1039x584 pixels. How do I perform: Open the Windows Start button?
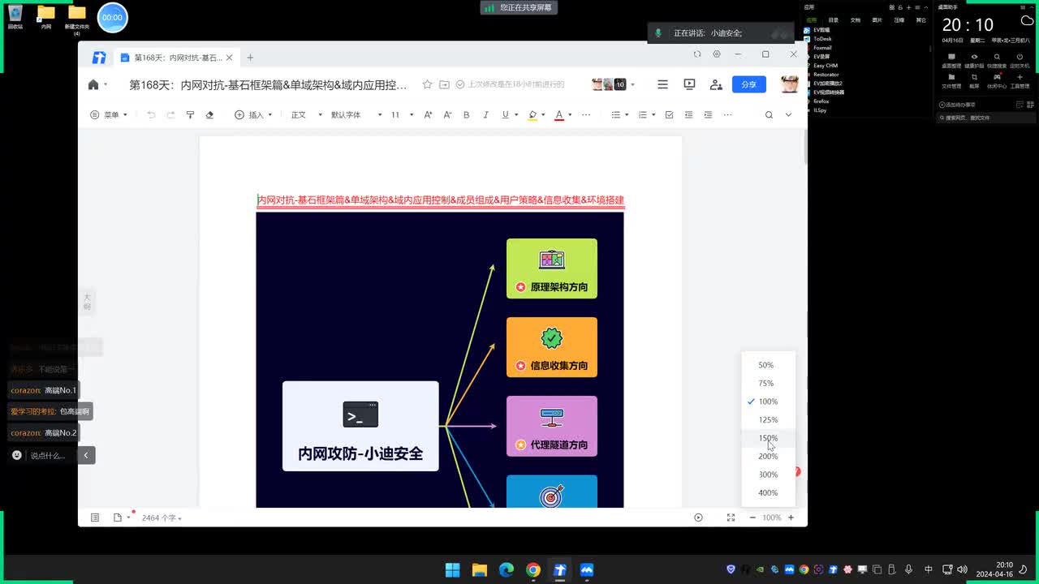pos(452,570)
